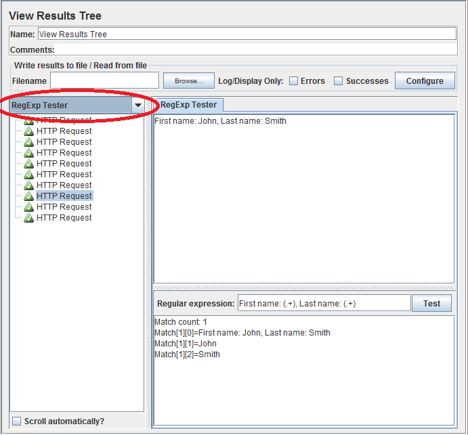Click the green success icon of highlighted HTTP Request

pos(28,196)
